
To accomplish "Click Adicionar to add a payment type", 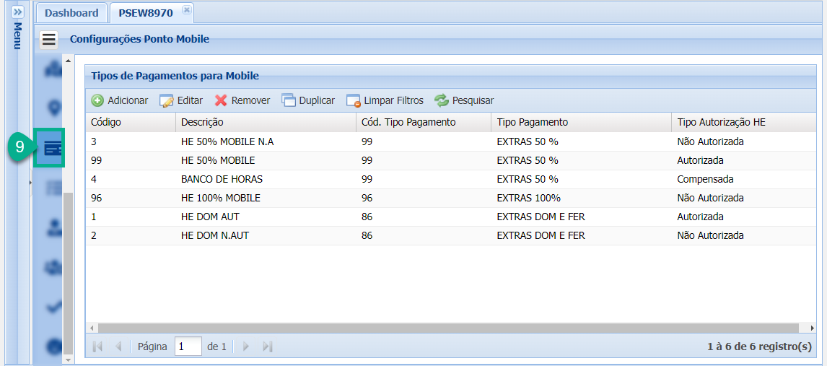I will point(120,100).
